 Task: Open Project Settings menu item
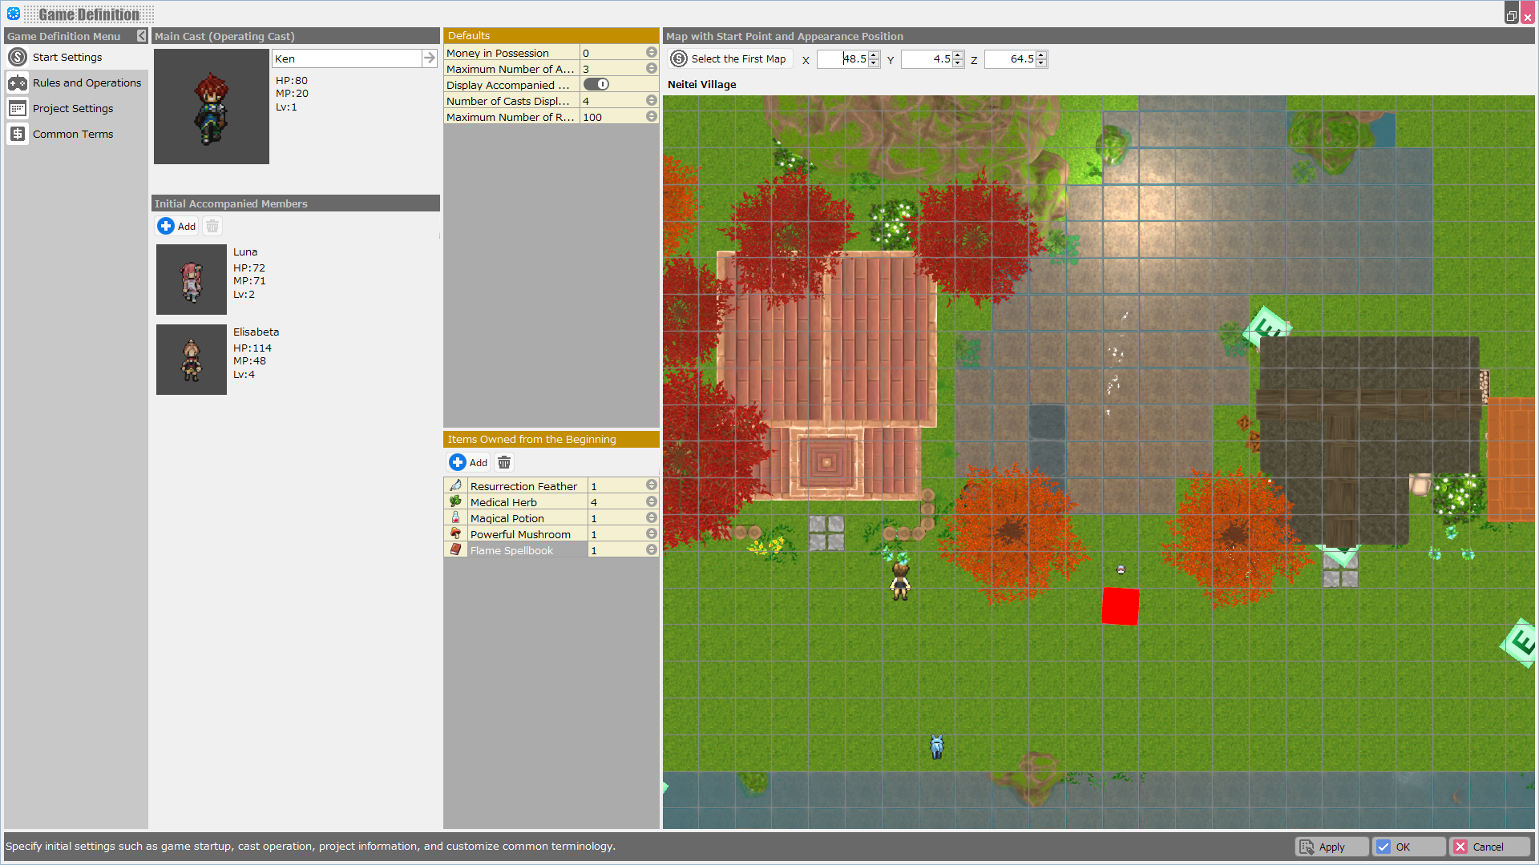[x=73, y=108]
